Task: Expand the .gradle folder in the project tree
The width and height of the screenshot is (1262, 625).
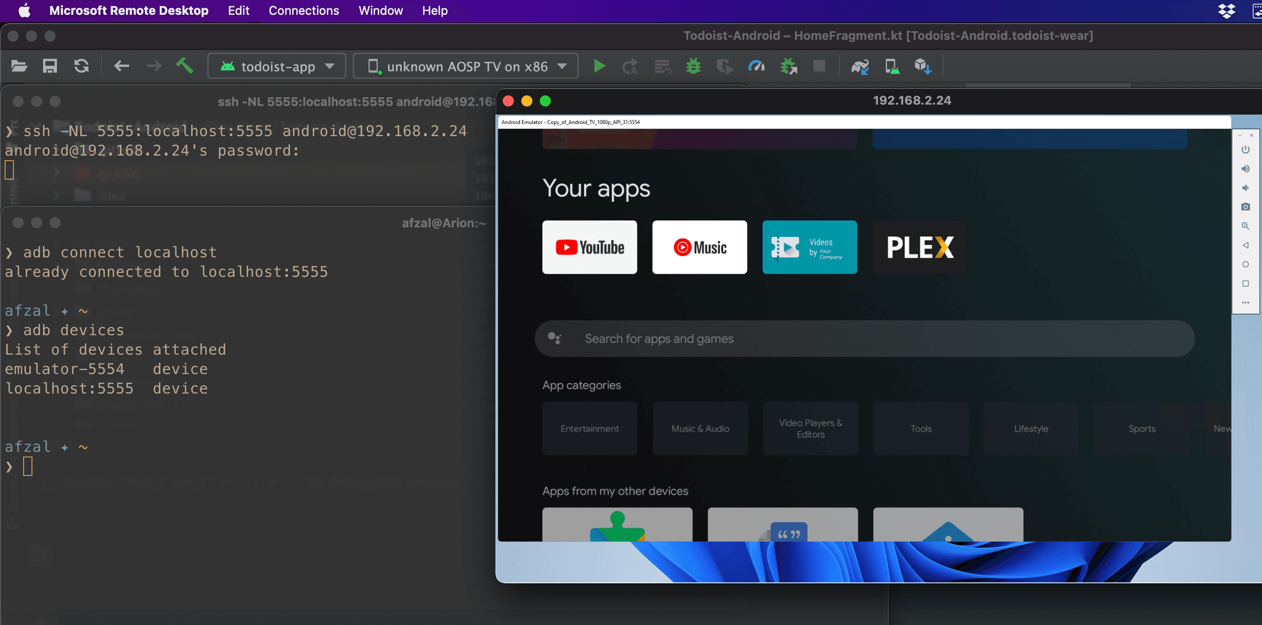Action: (56, 172)
